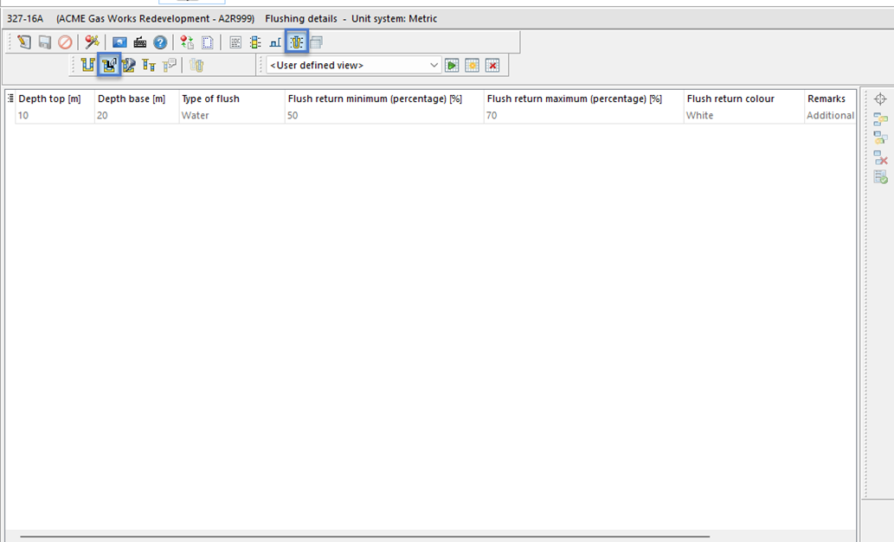Open the User defined view dropdown
894x542 pixels.
coord(434,66)
